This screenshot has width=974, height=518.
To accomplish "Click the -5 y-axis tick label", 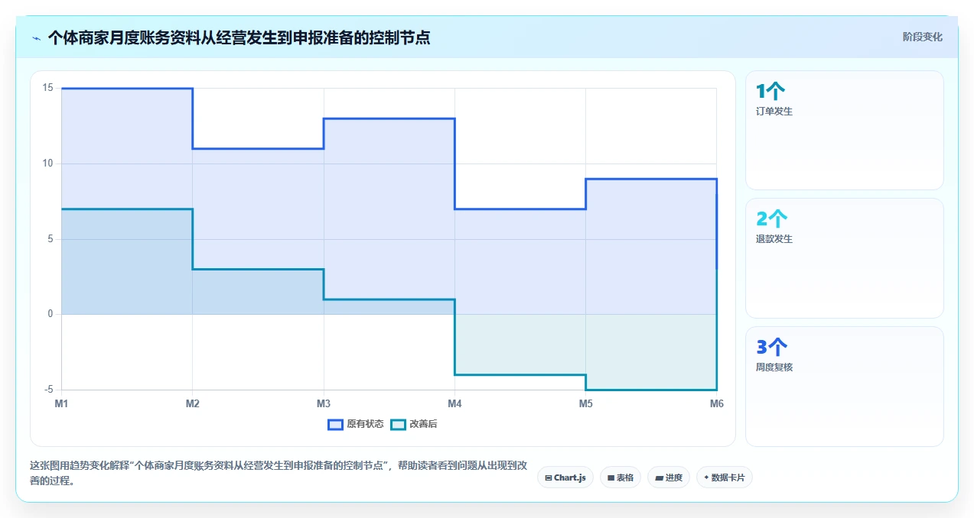I will pyautogui.click(x=48, y=390).
